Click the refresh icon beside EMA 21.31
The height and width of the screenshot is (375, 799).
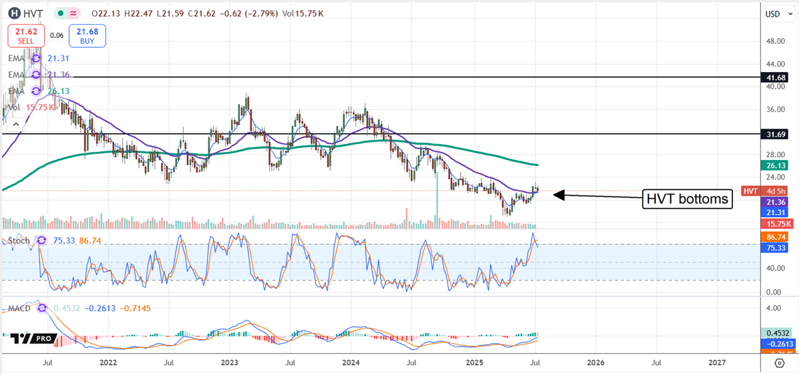(36, 59)
